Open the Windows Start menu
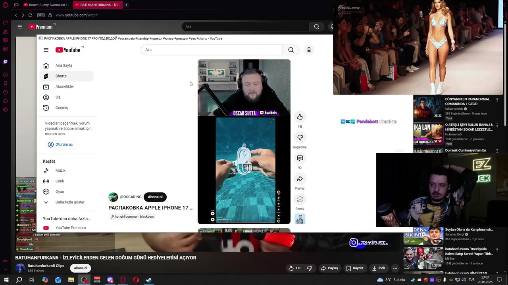Screen dimensions: 508x285 tap(6, 280)
